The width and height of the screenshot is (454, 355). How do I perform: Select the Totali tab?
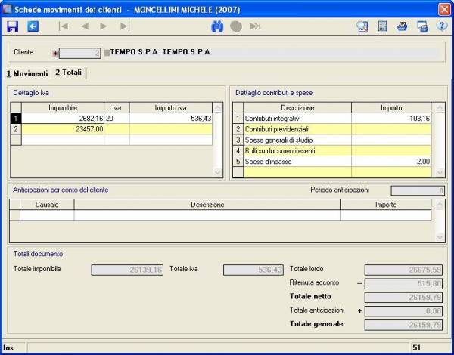(68, 73)
